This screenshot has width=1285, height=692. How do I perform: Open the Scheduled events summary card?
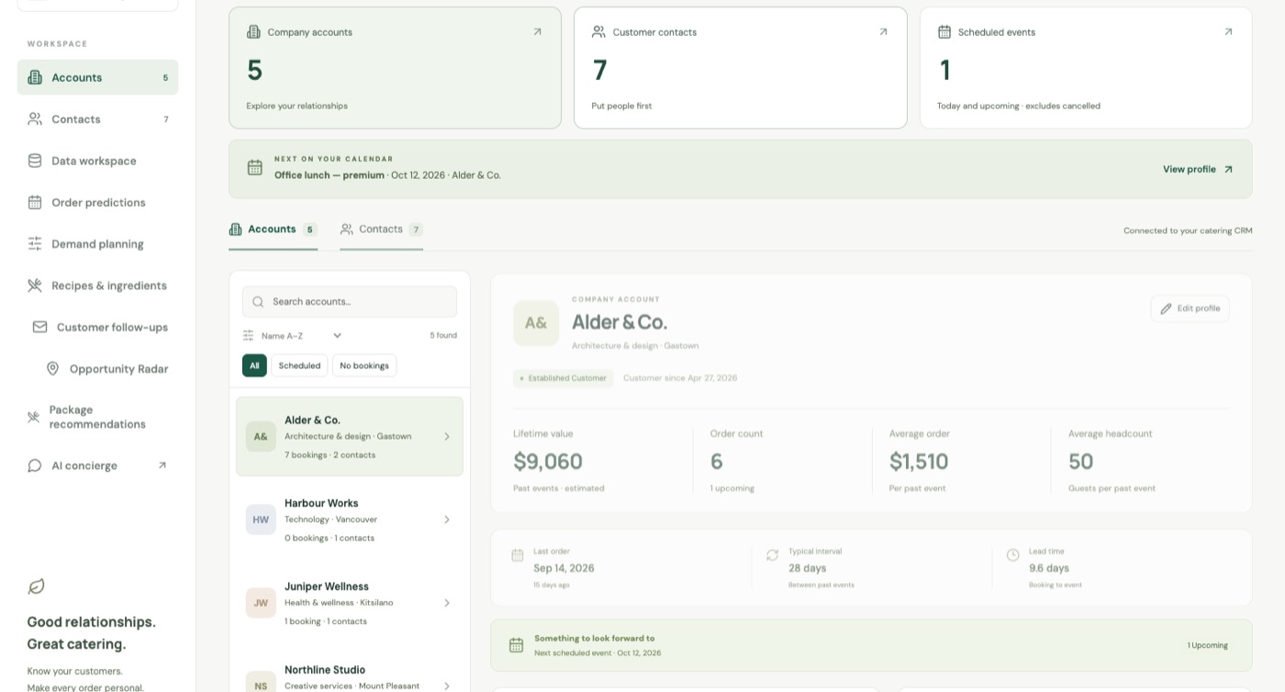click(x=1086, y=68)
